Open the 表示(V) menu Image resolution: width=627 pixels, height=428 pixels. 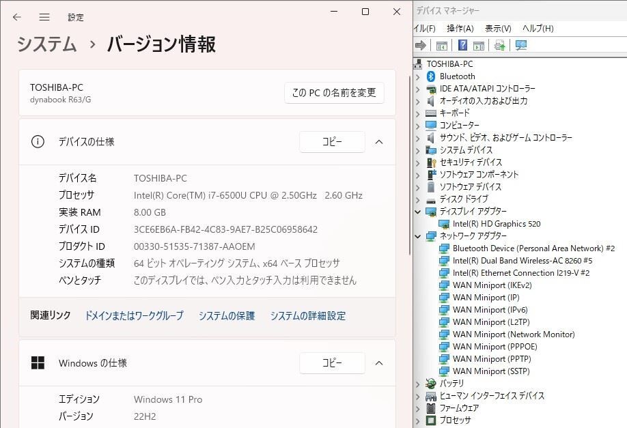(x=498, y=29)
